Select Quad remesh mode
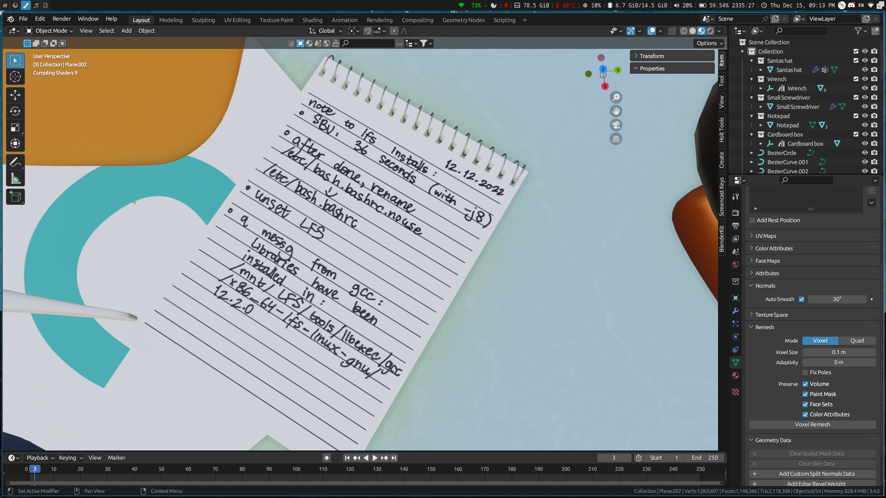The width and height of the screenshot is (886, 498). (857, 341)
